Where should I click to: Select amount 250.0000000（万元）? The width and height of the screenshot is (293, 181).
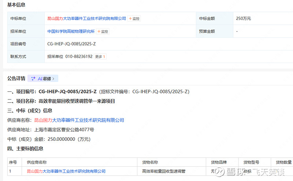tap(69, 139)
